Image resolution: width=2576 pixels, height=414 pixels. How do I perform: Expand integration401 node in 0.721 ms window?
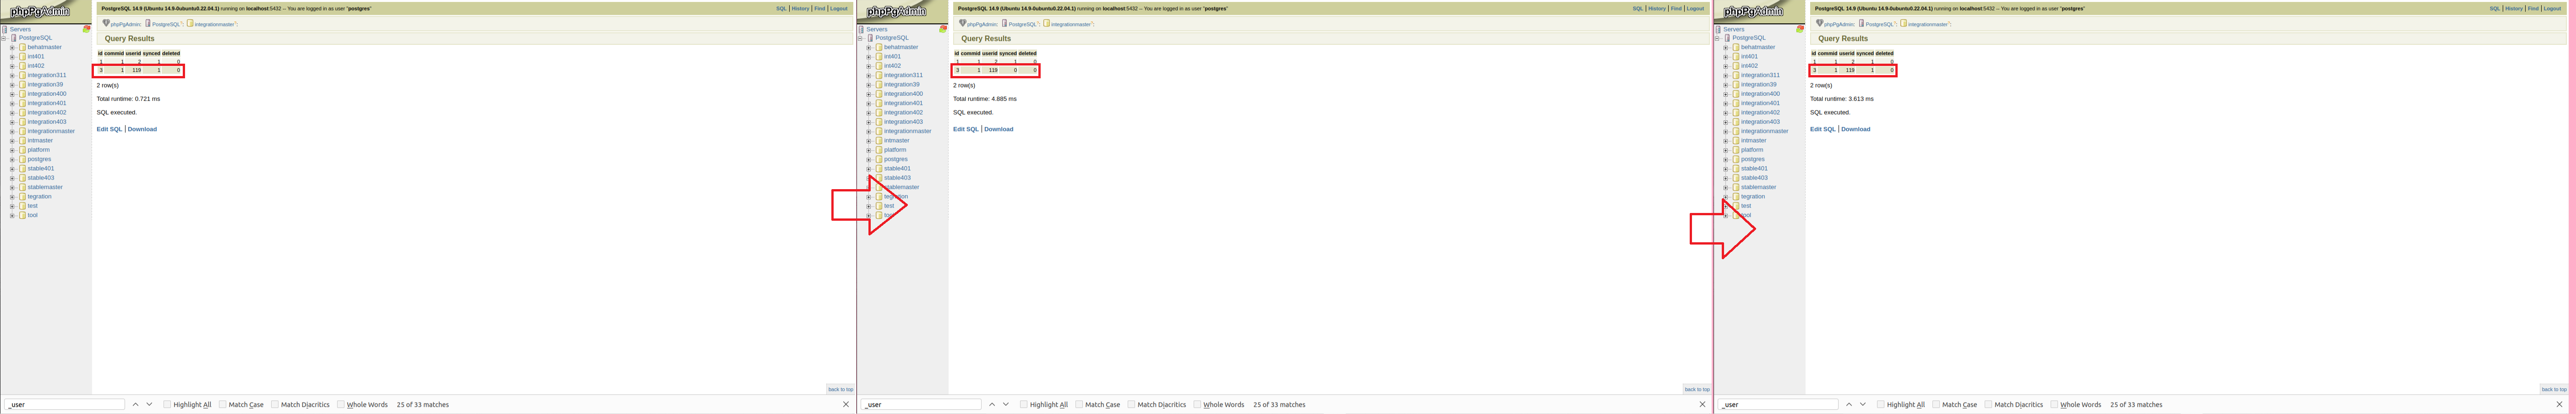12,103
